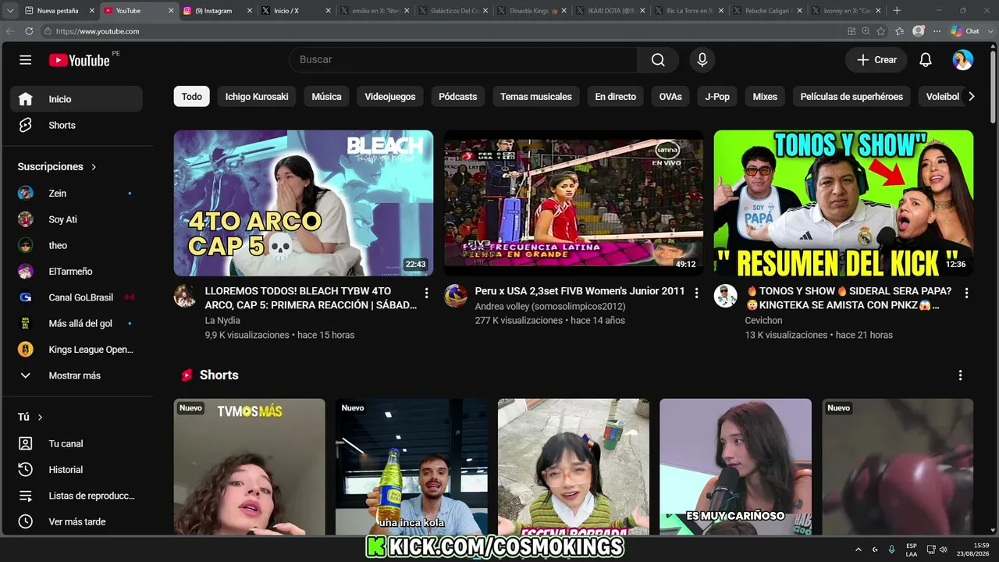Open theo subscription channel
The image size is (999, 562).
pos(76,245)
